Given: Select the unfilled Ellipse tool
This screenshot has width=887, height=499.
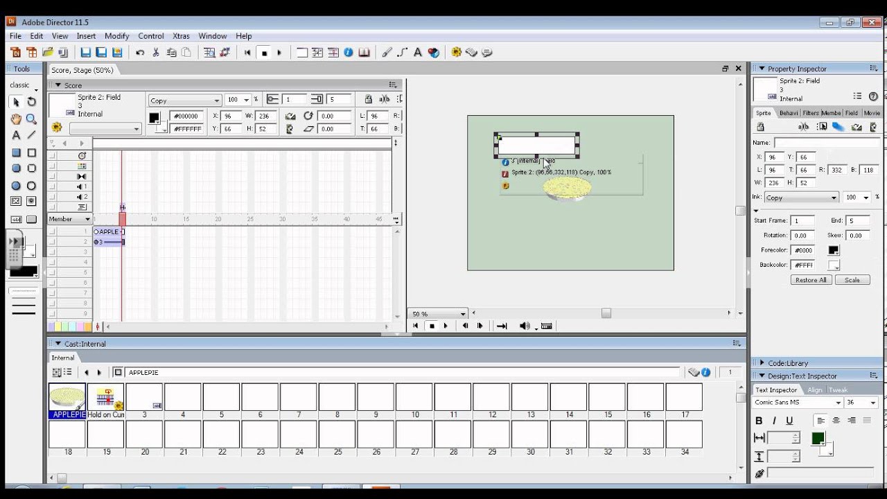Looking at the screenshot, I should tap(31, 186).
